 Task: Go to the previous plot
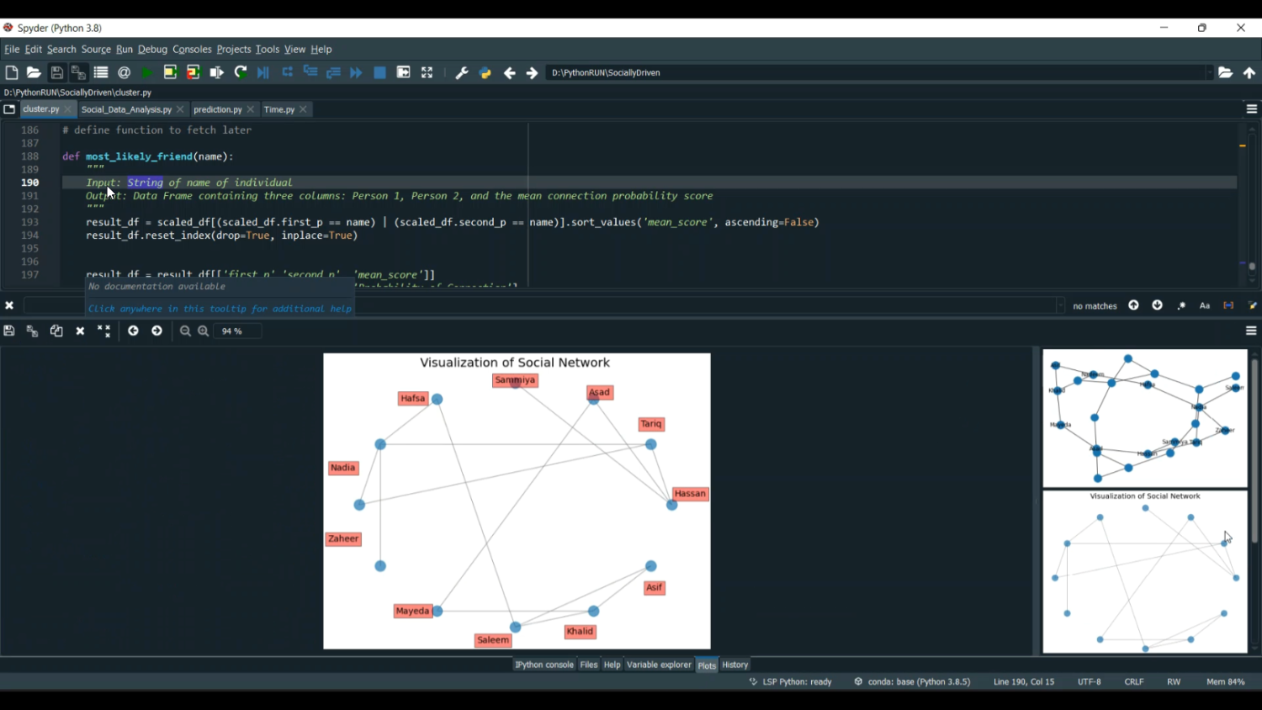tap(133, 331)
